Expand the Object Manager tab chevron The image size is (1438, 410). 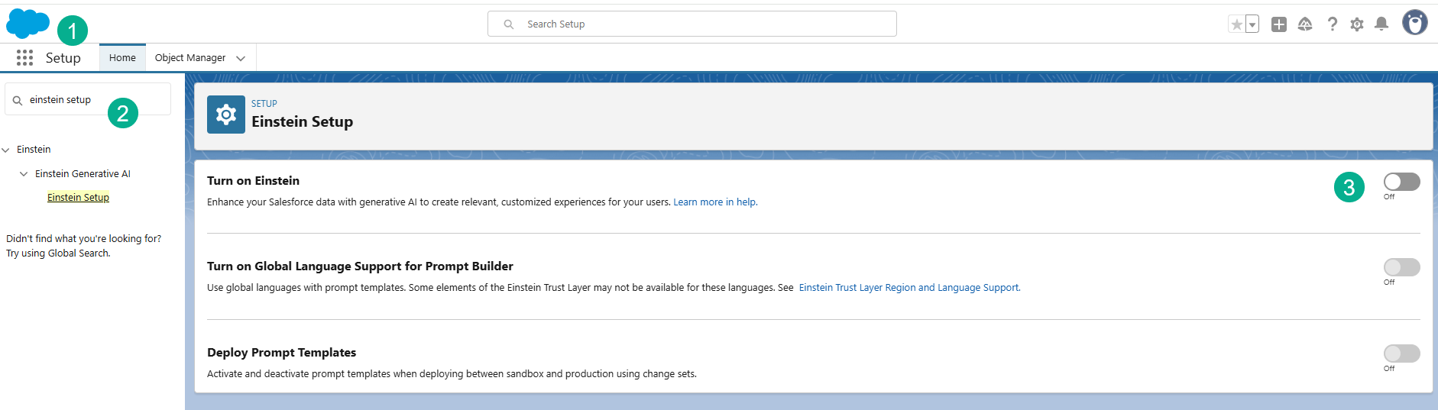pos(241,58)
